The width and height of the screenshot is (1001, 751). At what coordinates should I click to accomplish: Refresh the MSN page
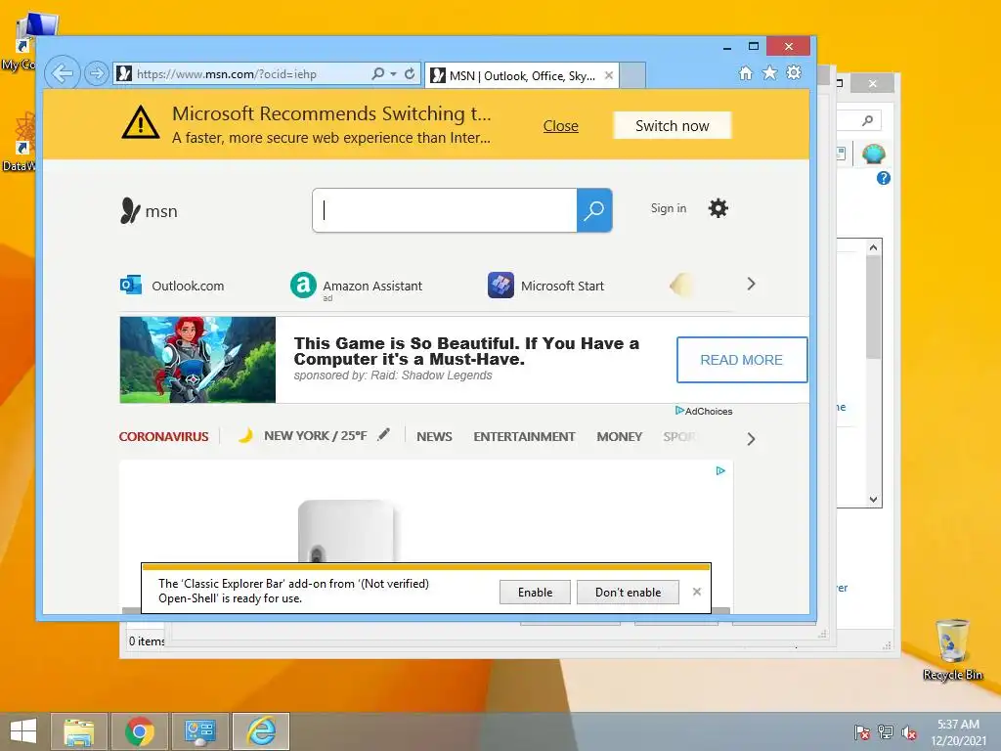pyautogui.click(x=410, y=73)
